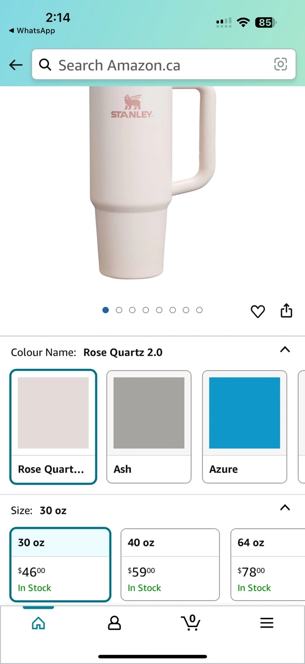
Task: Open camera lens search icon
Action: (280, 65)
